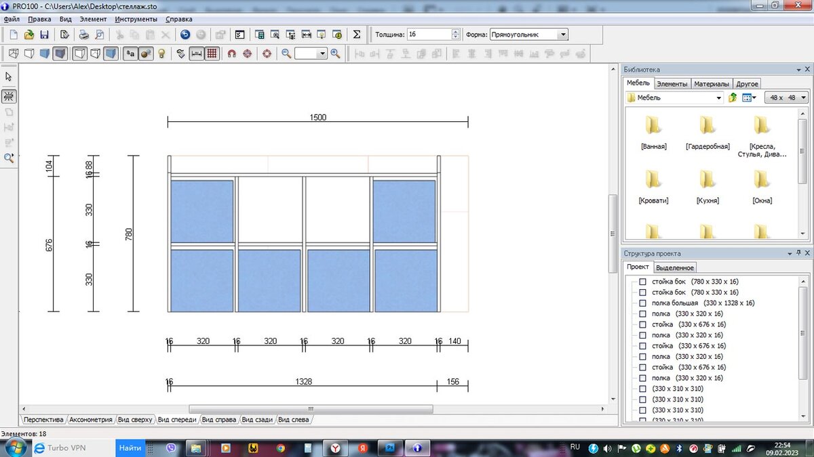Open the Структура проекта panel options arrow

pyautogui.click(x=789, y=253)
